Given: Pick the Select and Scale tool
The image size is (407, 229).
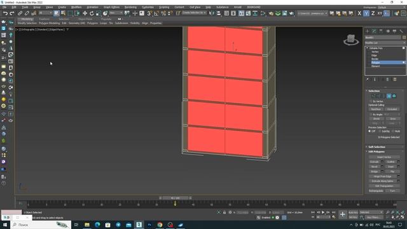Looking at the screenshot, I should coord(99,13).
